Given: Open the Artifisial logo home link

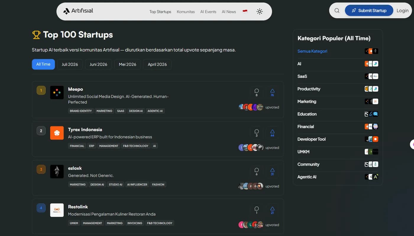Looking at the screenshot, I should 78,11.
